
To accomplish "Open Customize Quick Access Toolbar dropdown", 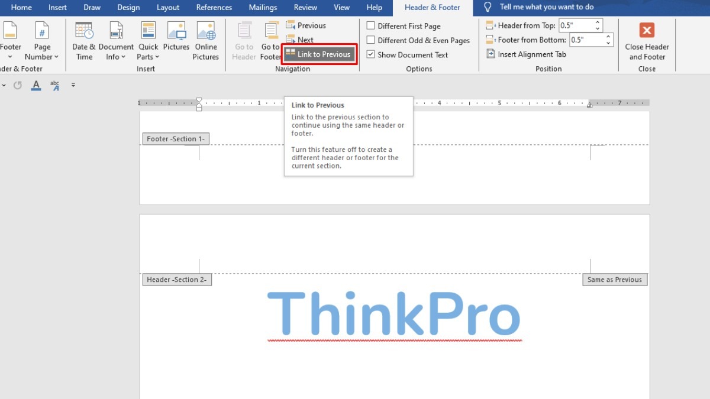I will pos(73,85).
